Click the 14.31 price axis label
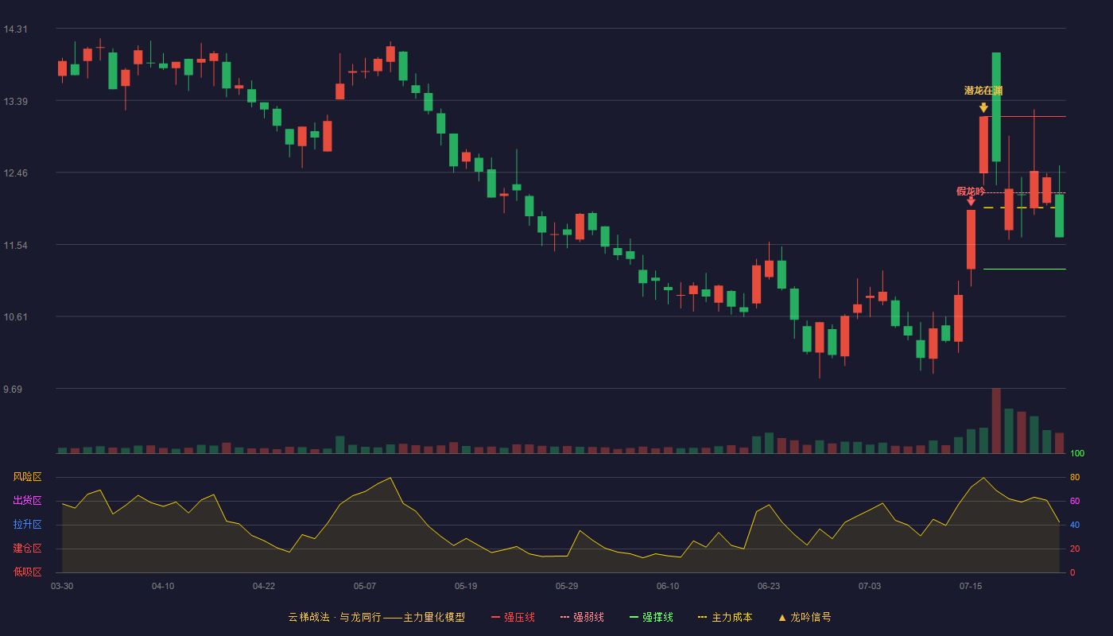Image resolution: width=1113 pixels, height=636 pixels. 15,29
